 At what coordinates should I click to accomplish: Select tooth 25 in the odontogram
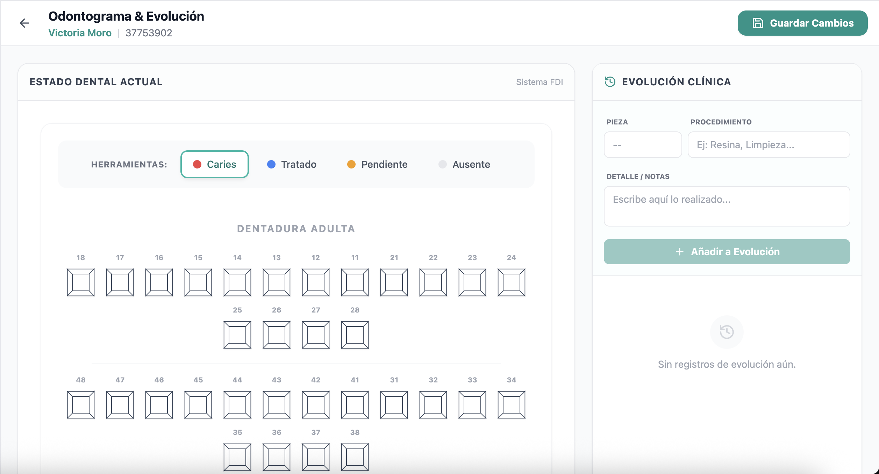tap(237, 335)
